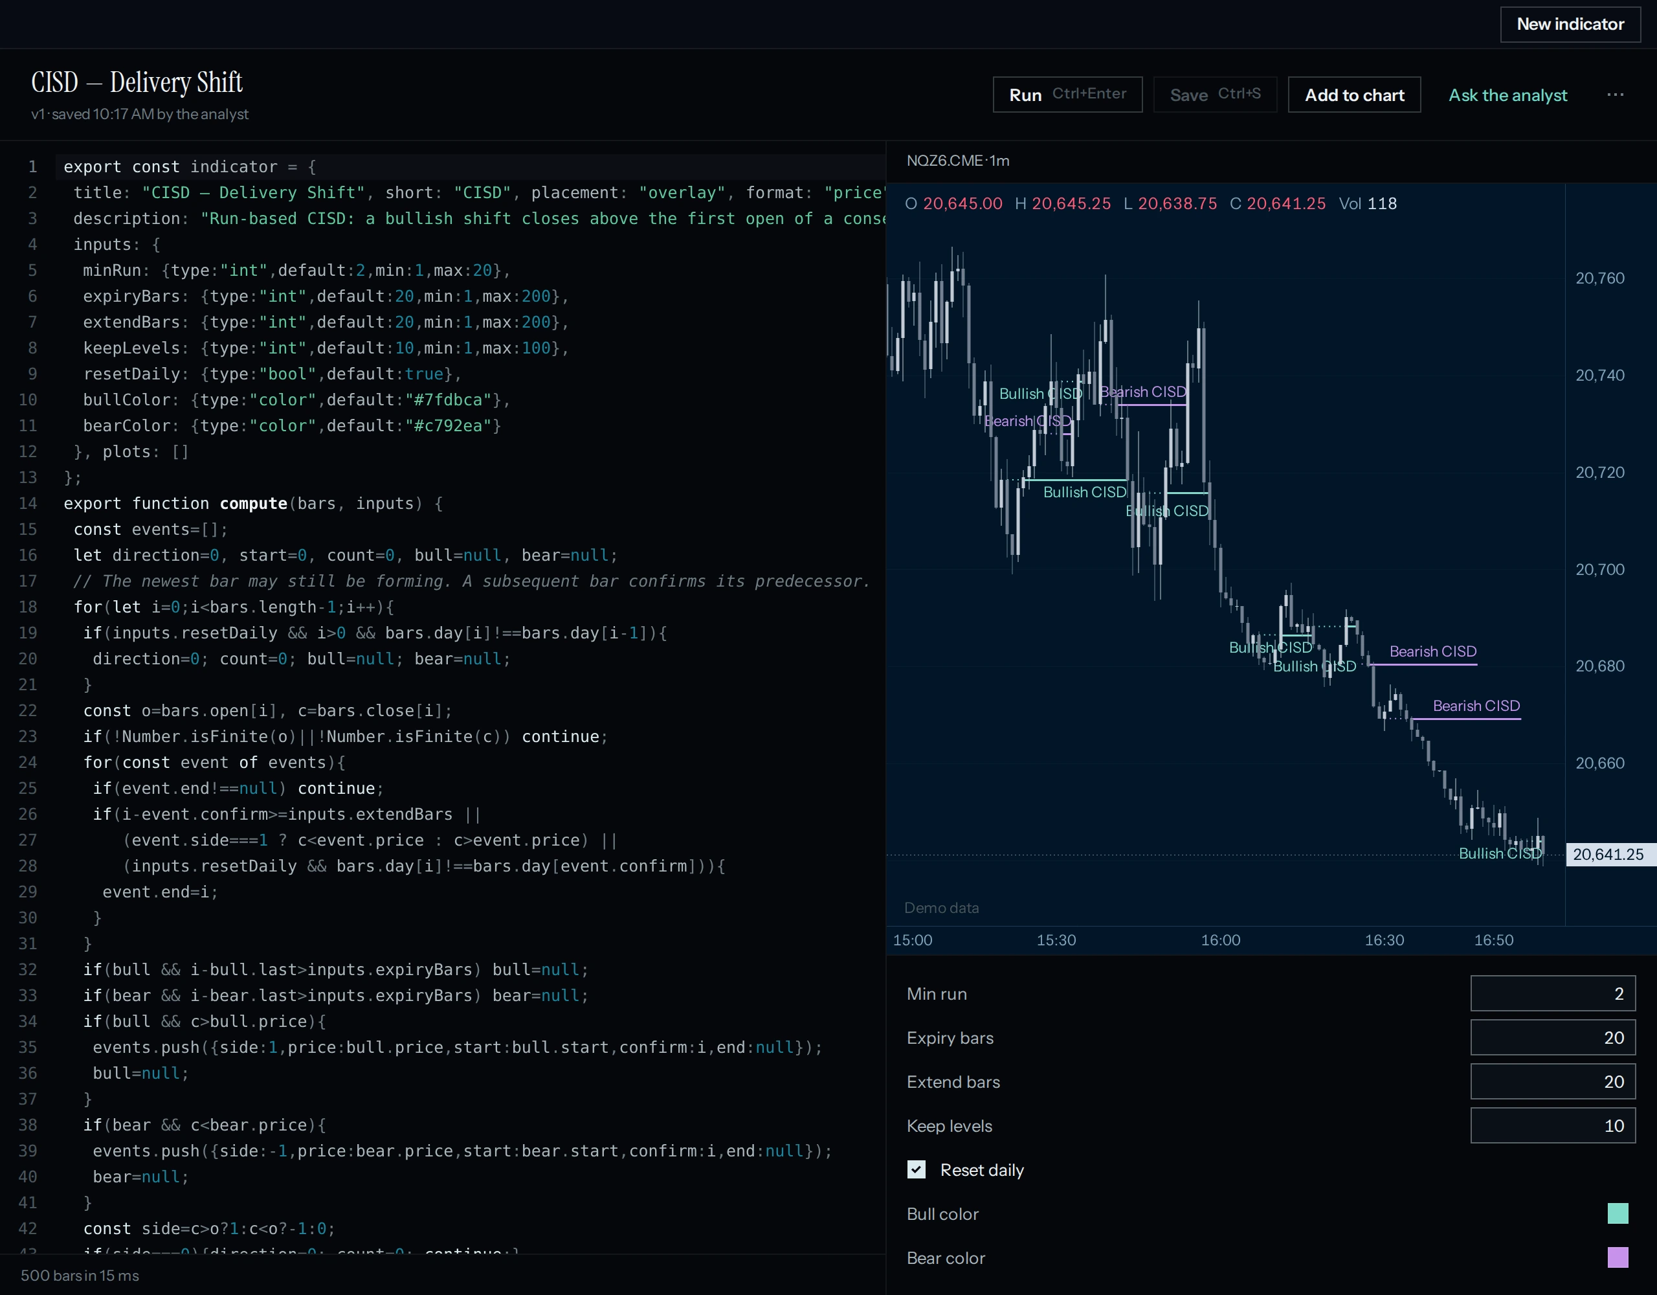Click the CISD — Delivery Shift title
Viewport: 1657px width, 1295px height.
click(x=137, y=82)
